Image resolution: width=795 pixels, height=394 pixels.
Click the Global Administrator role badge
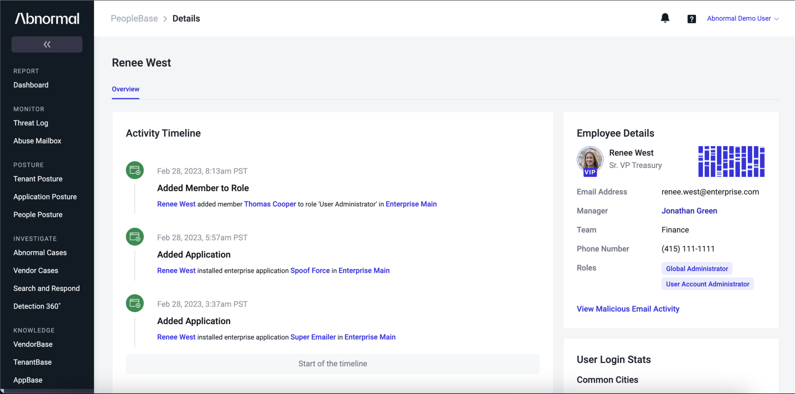(x=697, y=269)
